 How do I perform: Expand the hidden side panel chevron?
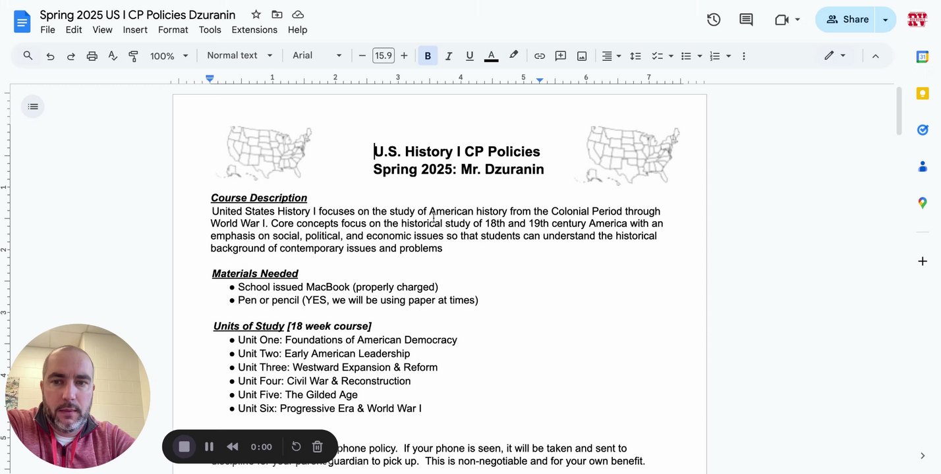click(923, 456)
